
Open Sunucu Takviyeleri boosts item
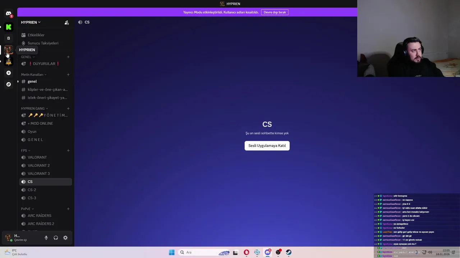46,43
